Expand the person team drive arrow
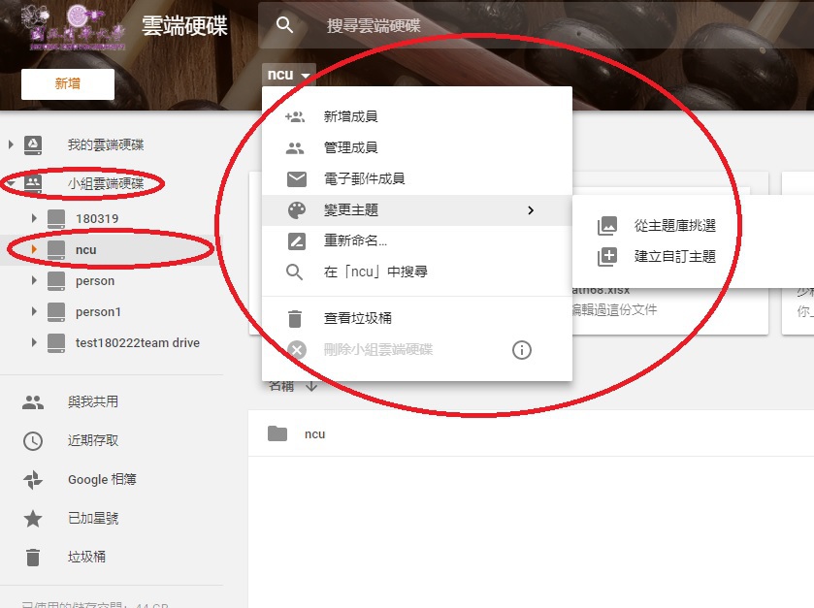This screenshot has width=814, height=608. [34, 280]
